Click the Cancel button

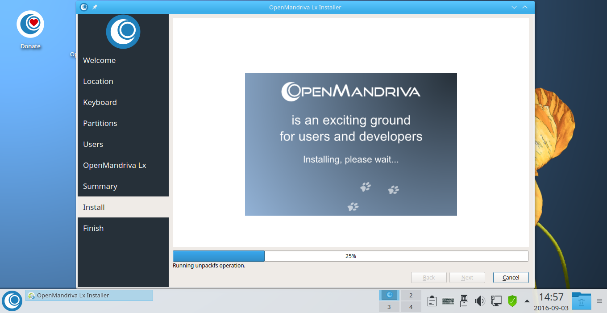[x=511, y=277]
